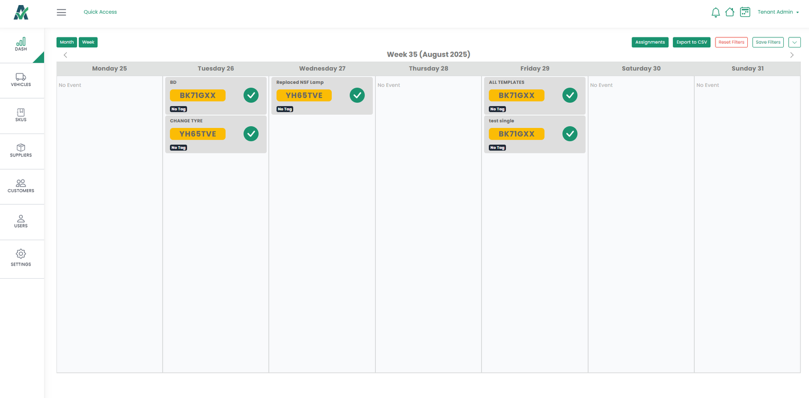Go to home via house icon

[730, 12]
